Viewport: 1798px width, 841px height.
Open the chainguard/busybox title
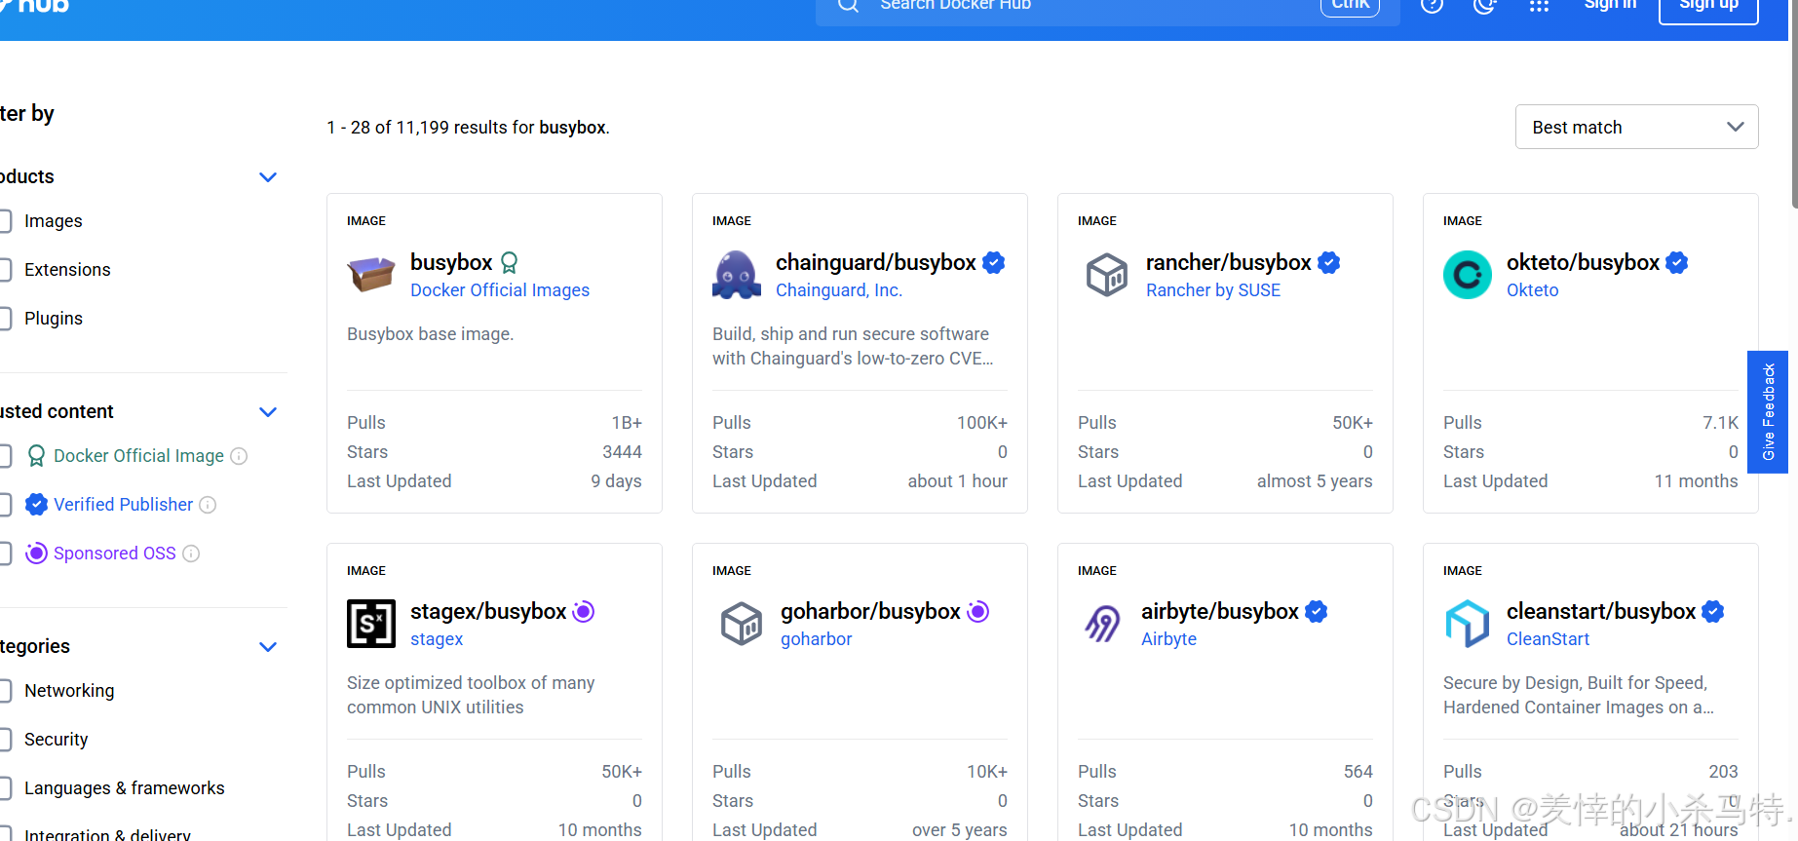pos(876,262)
